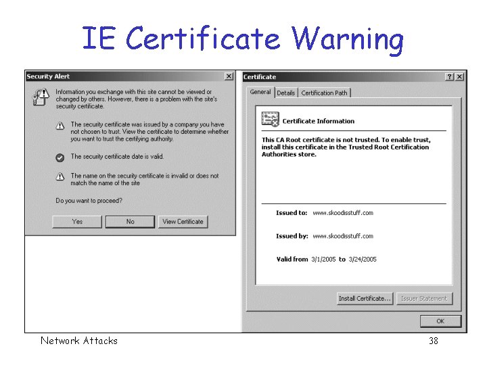Close the Certificate window

(459, 76)
